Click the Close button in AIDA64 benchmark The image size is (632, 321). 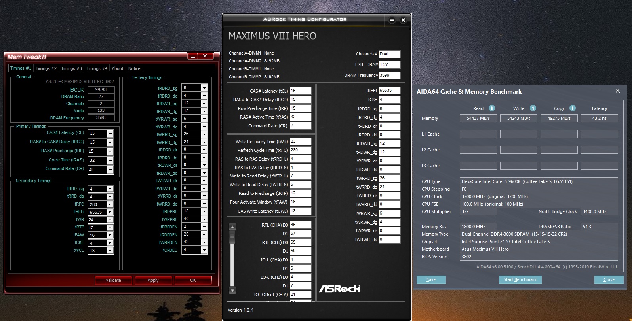(x=609, y=279)
